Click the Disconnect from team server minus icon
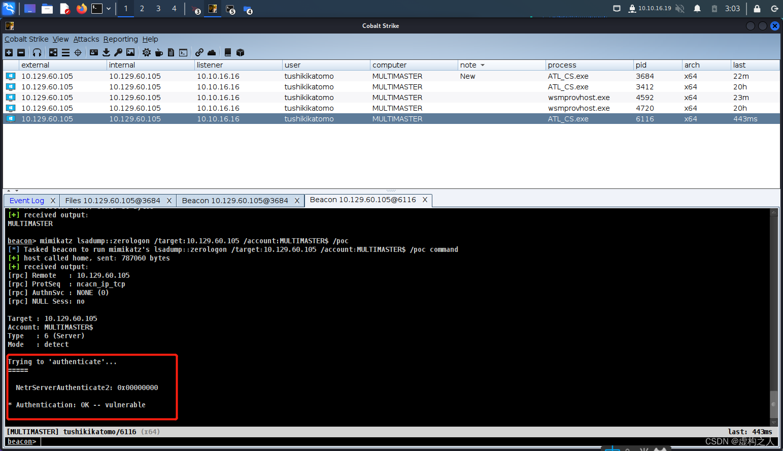 click(21, 52)
